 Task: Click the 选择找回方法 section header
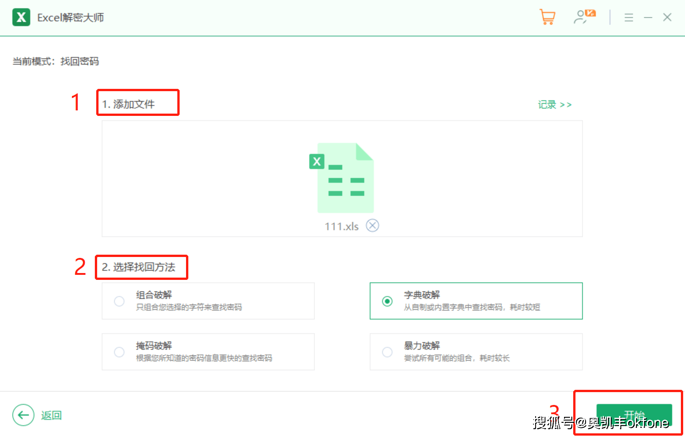(x=142, y=267)
